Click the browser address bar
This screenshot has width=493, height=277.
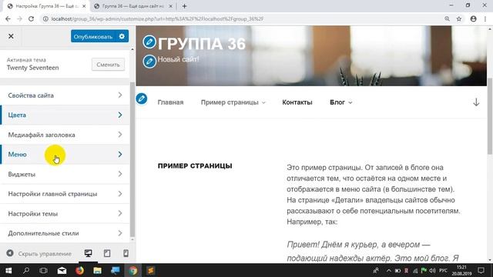click(242, 18)
